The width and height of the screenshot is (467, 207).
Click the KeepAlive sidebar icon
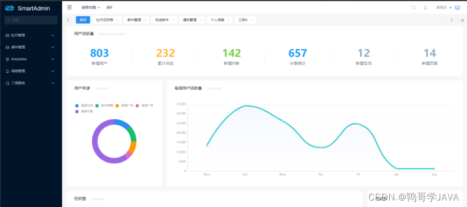tap(8, 59)
